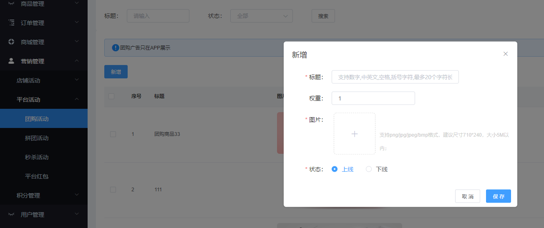Click the 商品管理 icon in sidebar

coord(11,4)
